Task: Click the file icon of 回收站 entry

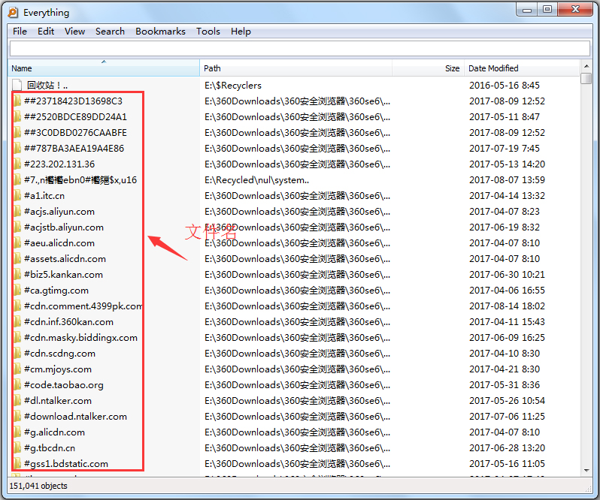Action: tap(17, 85)
